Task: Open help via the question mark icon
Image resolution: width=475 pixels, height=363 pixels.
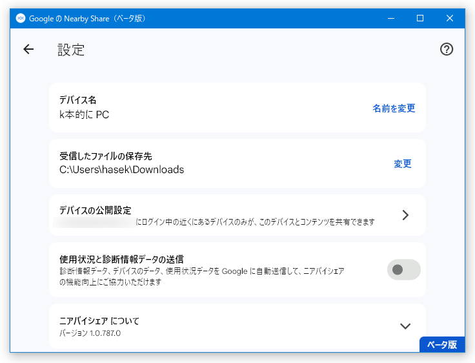Action: 446,49
